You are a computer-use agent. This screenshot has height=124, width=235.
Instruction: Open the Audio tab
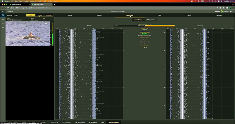[x=189, y=15]
